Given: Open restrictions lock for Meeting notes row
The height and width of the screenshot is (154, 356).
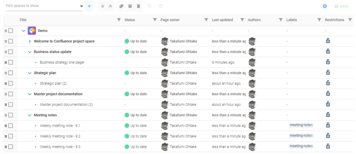Looking at the screenshot, I should click(x=328, y=115).
